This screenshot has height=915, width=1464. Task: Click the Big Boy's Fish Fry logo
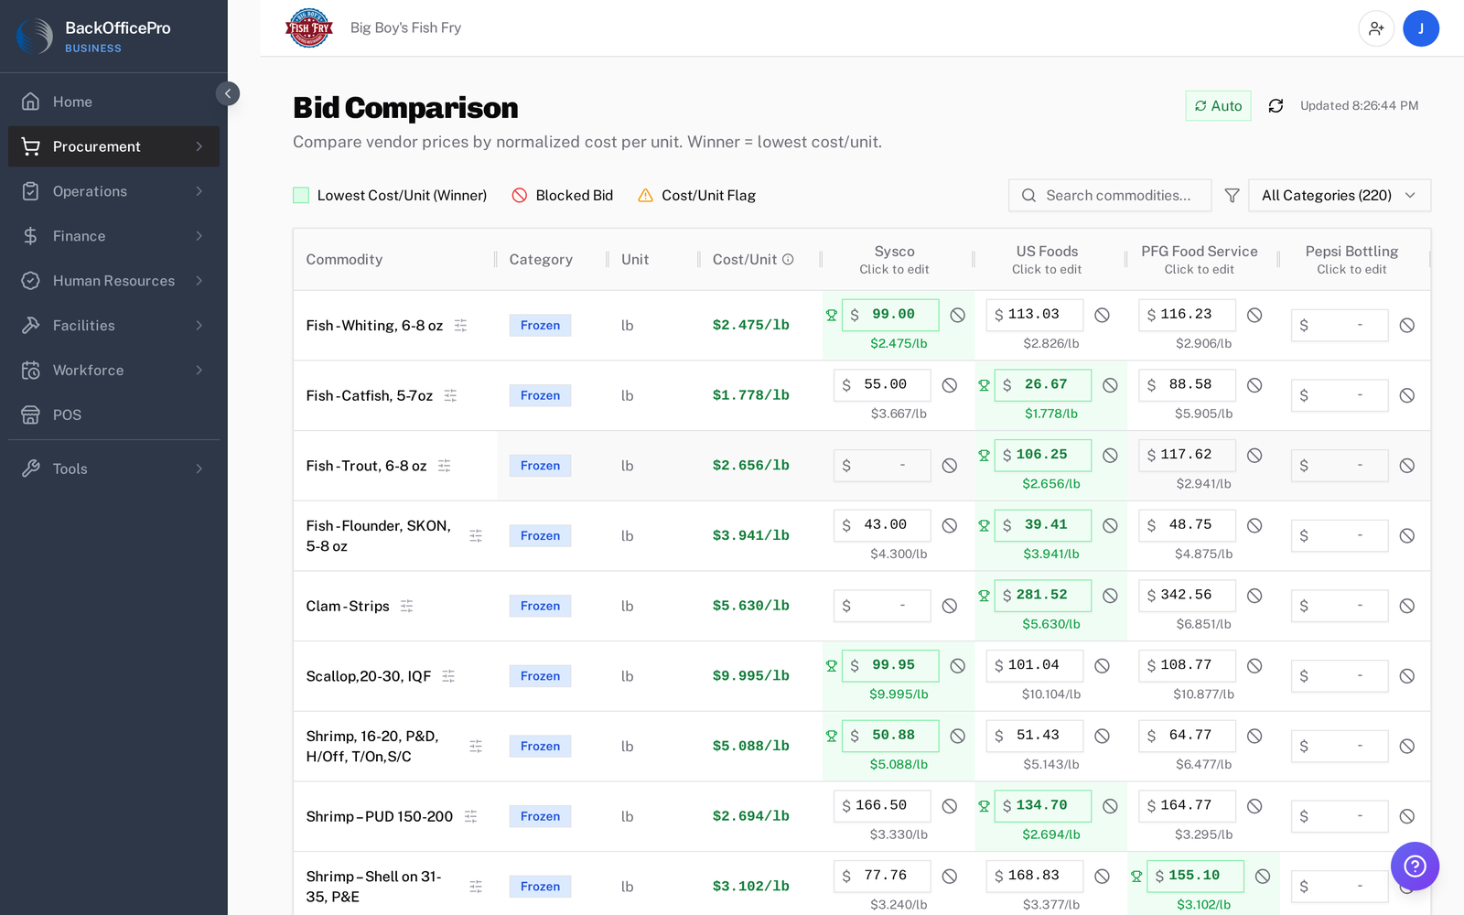tap(309, 28)
